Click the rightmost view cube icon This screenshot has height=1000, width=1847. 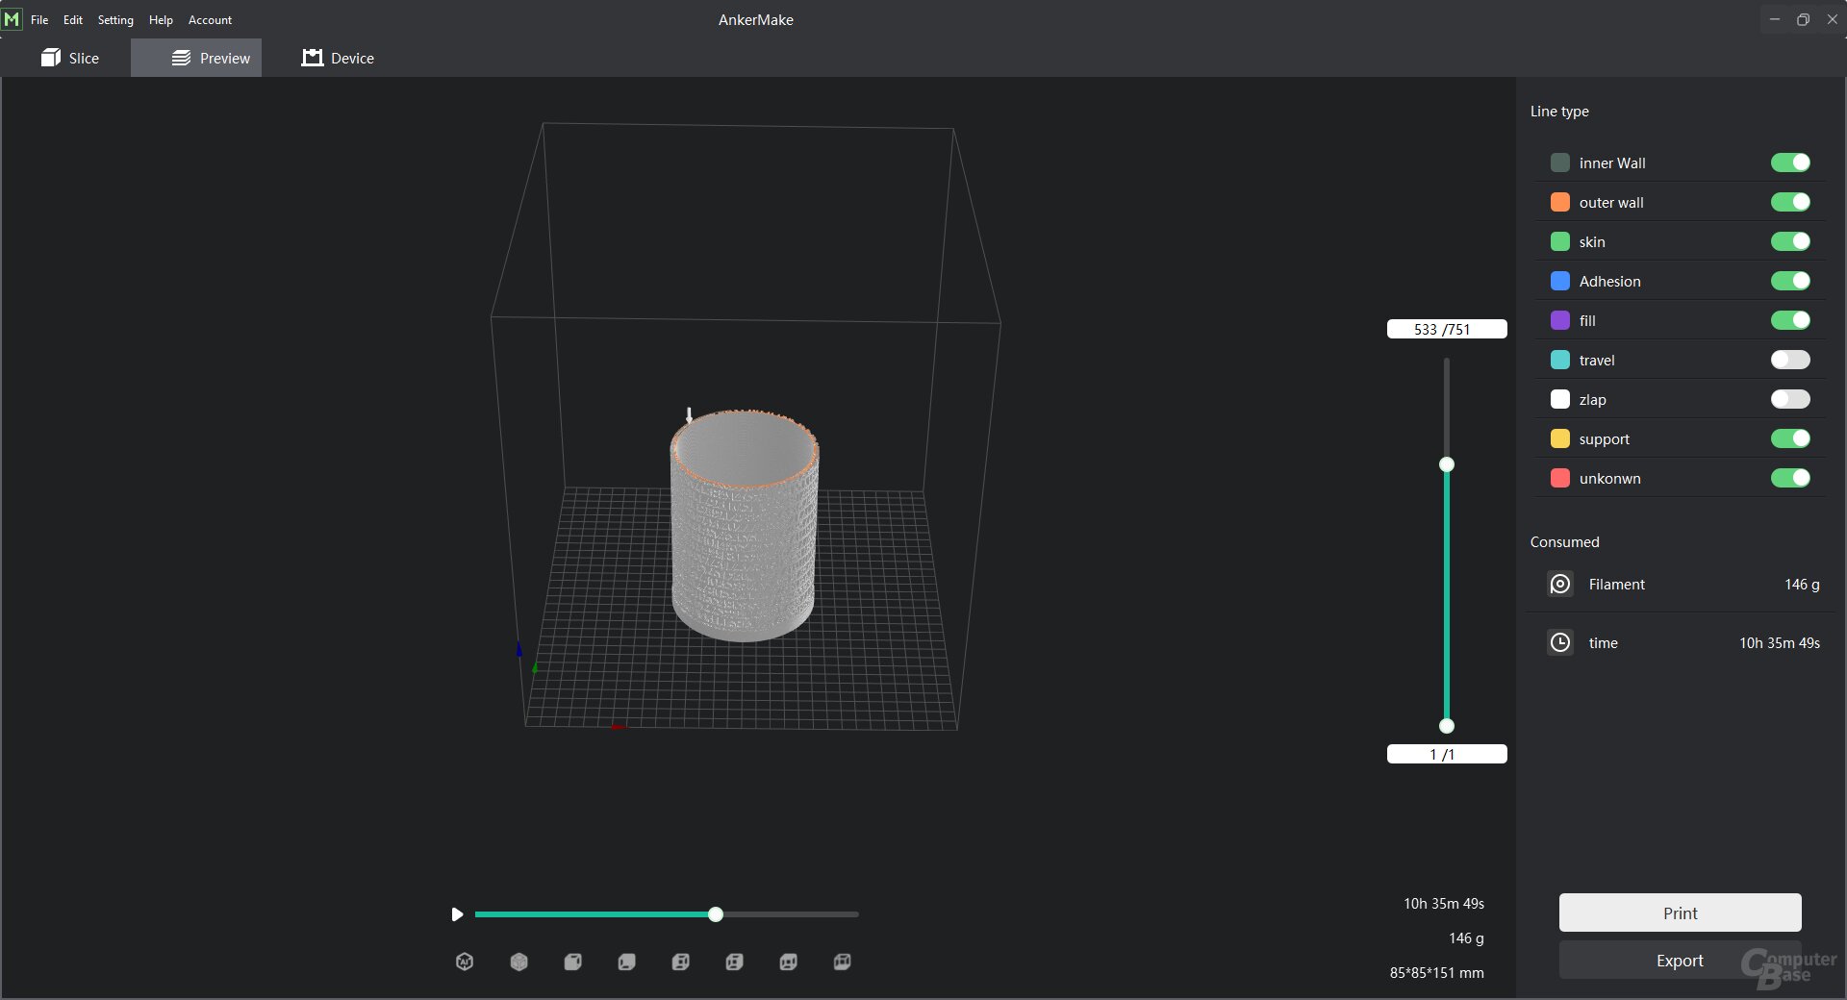pos(842,962)
